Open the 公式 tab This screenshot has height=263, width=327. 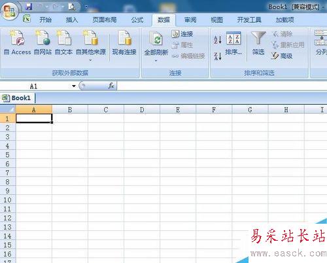[137, 20]
